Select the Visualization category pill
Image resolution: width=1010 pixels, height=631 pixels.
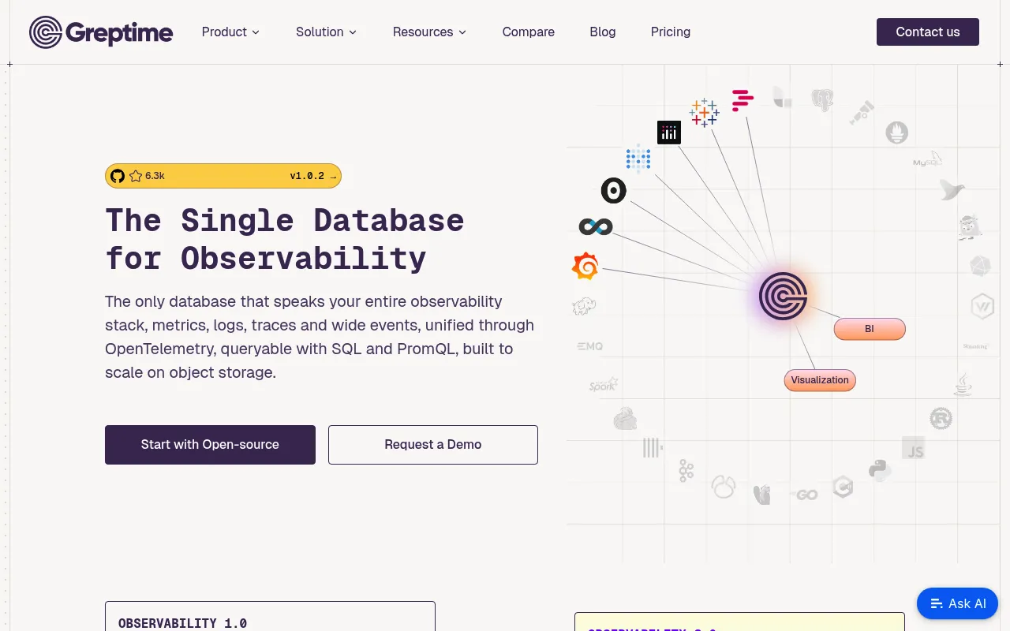click(820, 380)
